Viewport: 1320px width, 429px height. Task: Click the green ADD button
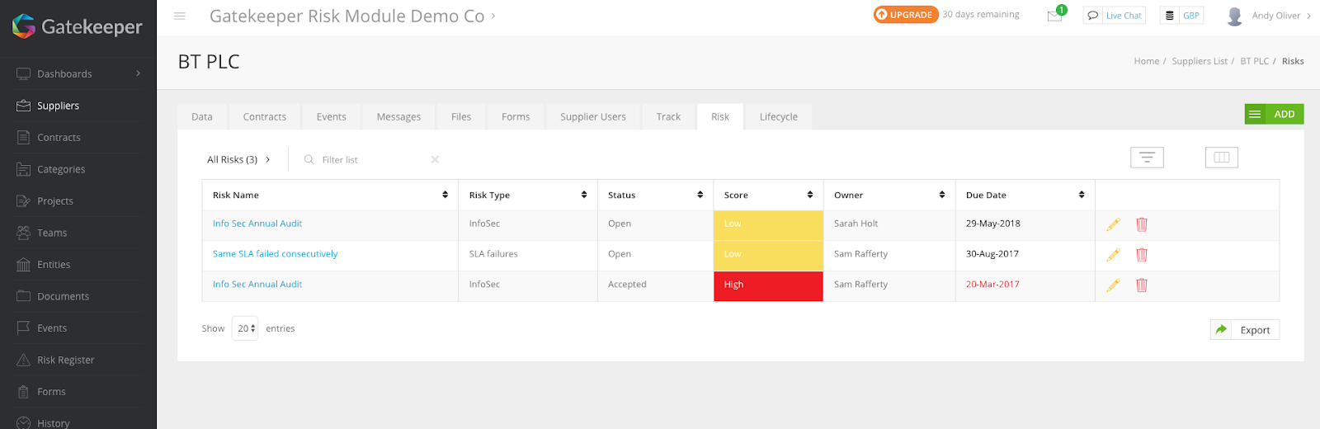click(x=1274, y=114)
